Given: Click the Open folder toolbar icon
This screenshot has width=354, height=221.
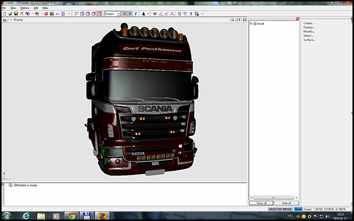Looking at the screenshot, I should coord(10,14).
